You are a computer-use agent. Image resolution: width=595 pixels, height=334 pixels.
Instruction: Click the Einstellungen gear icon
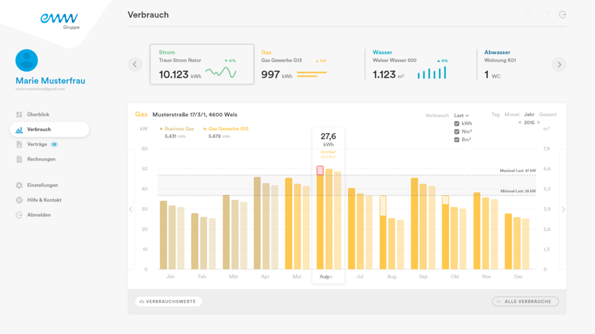click(x=19, y=185)
